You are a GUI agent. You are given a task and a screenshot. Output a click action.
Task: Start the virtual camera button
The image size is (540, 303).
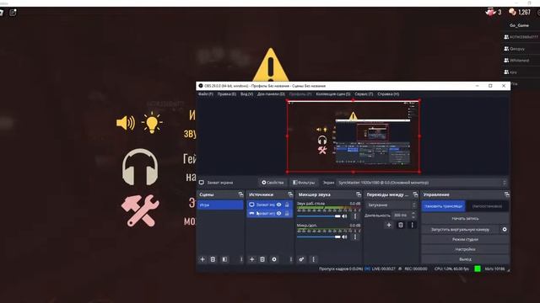pos(460,230)
